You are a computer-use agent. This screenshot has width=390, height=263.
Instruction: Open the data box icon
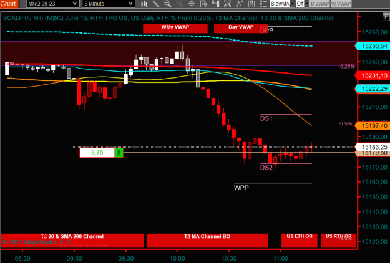[203, 4]
